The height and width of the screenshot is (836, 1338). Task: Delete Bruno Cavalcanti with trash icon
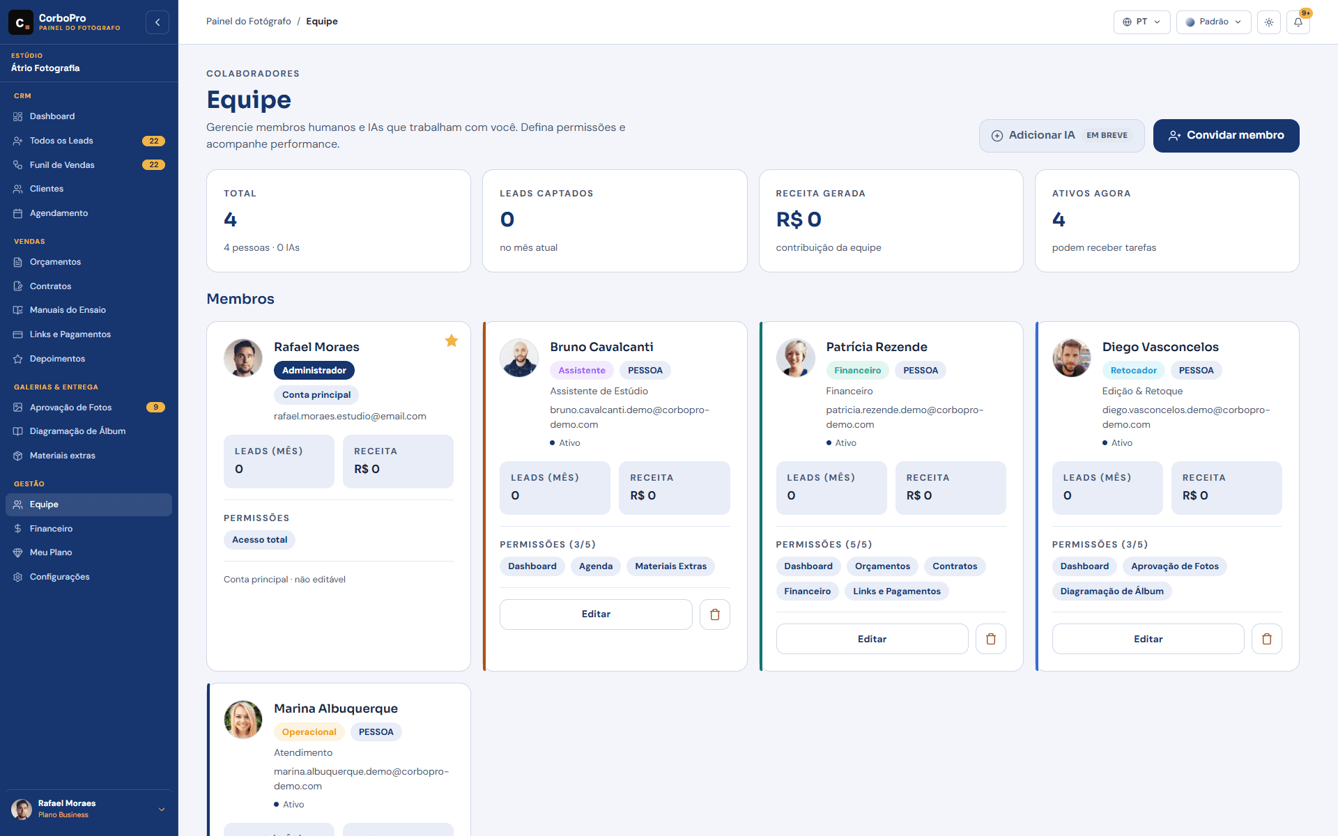tap(714, 614)
